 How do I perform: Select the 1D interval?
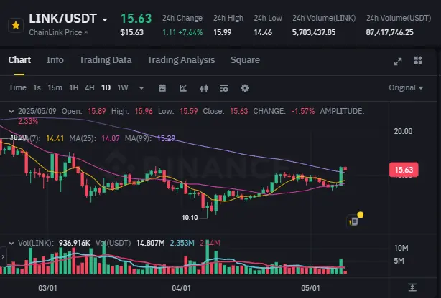106,87
